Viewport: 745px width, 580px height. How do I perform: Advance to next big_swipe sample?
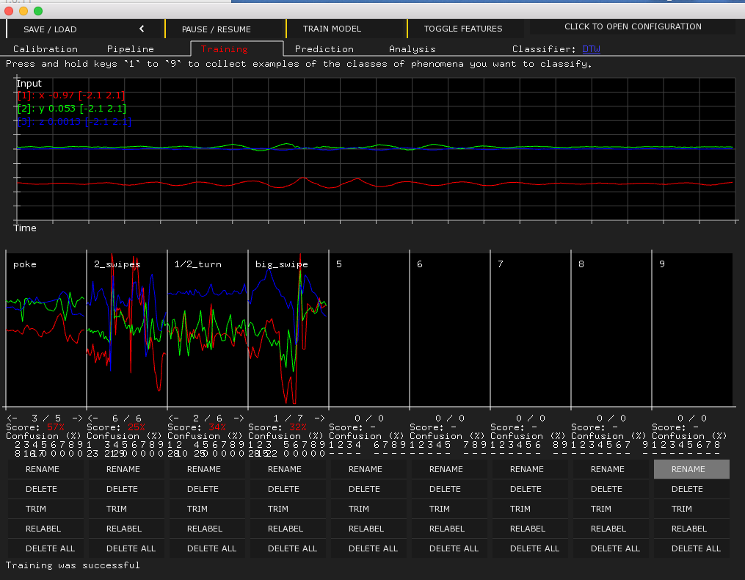[x=319, y=418]
